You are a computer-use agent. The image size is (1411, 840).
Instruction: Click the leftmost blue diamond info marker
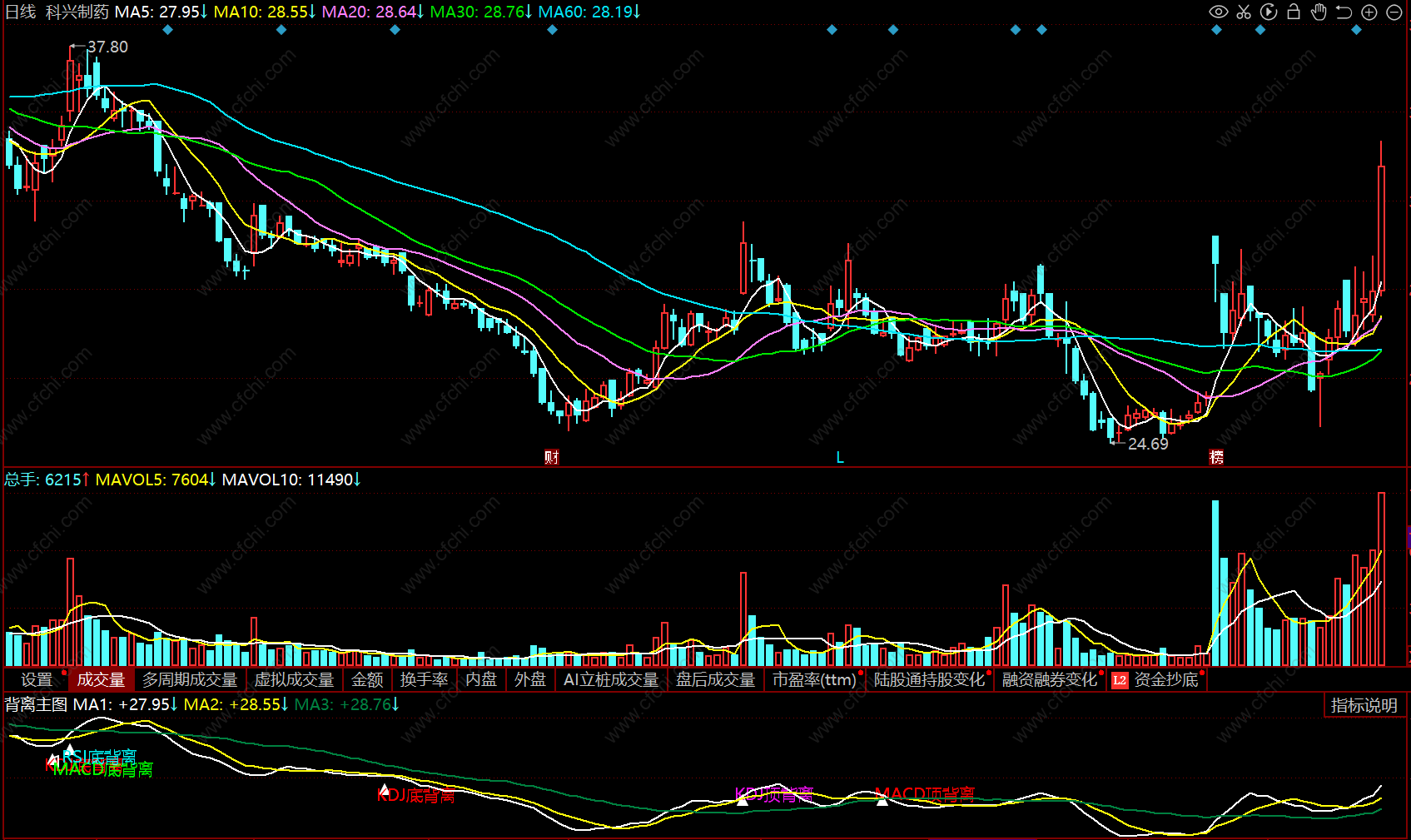coord(168,30)
